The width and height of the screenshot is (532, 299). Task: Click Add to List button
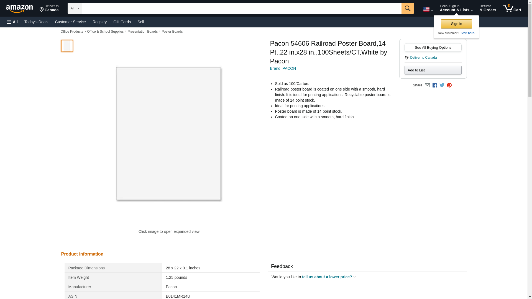[433, 70]
